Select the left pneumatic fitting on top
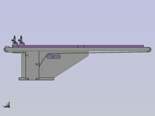This screenshot has width=155, height=116. 14,40
